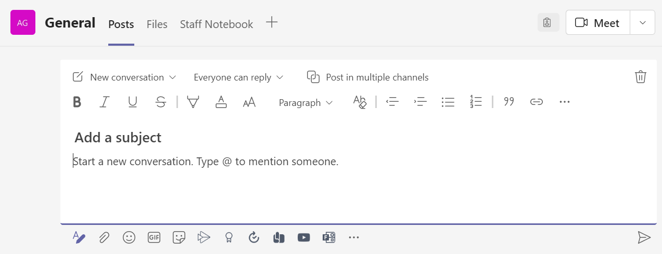
Task: Open New conversation type dropdown
Action: coord(124,77)
